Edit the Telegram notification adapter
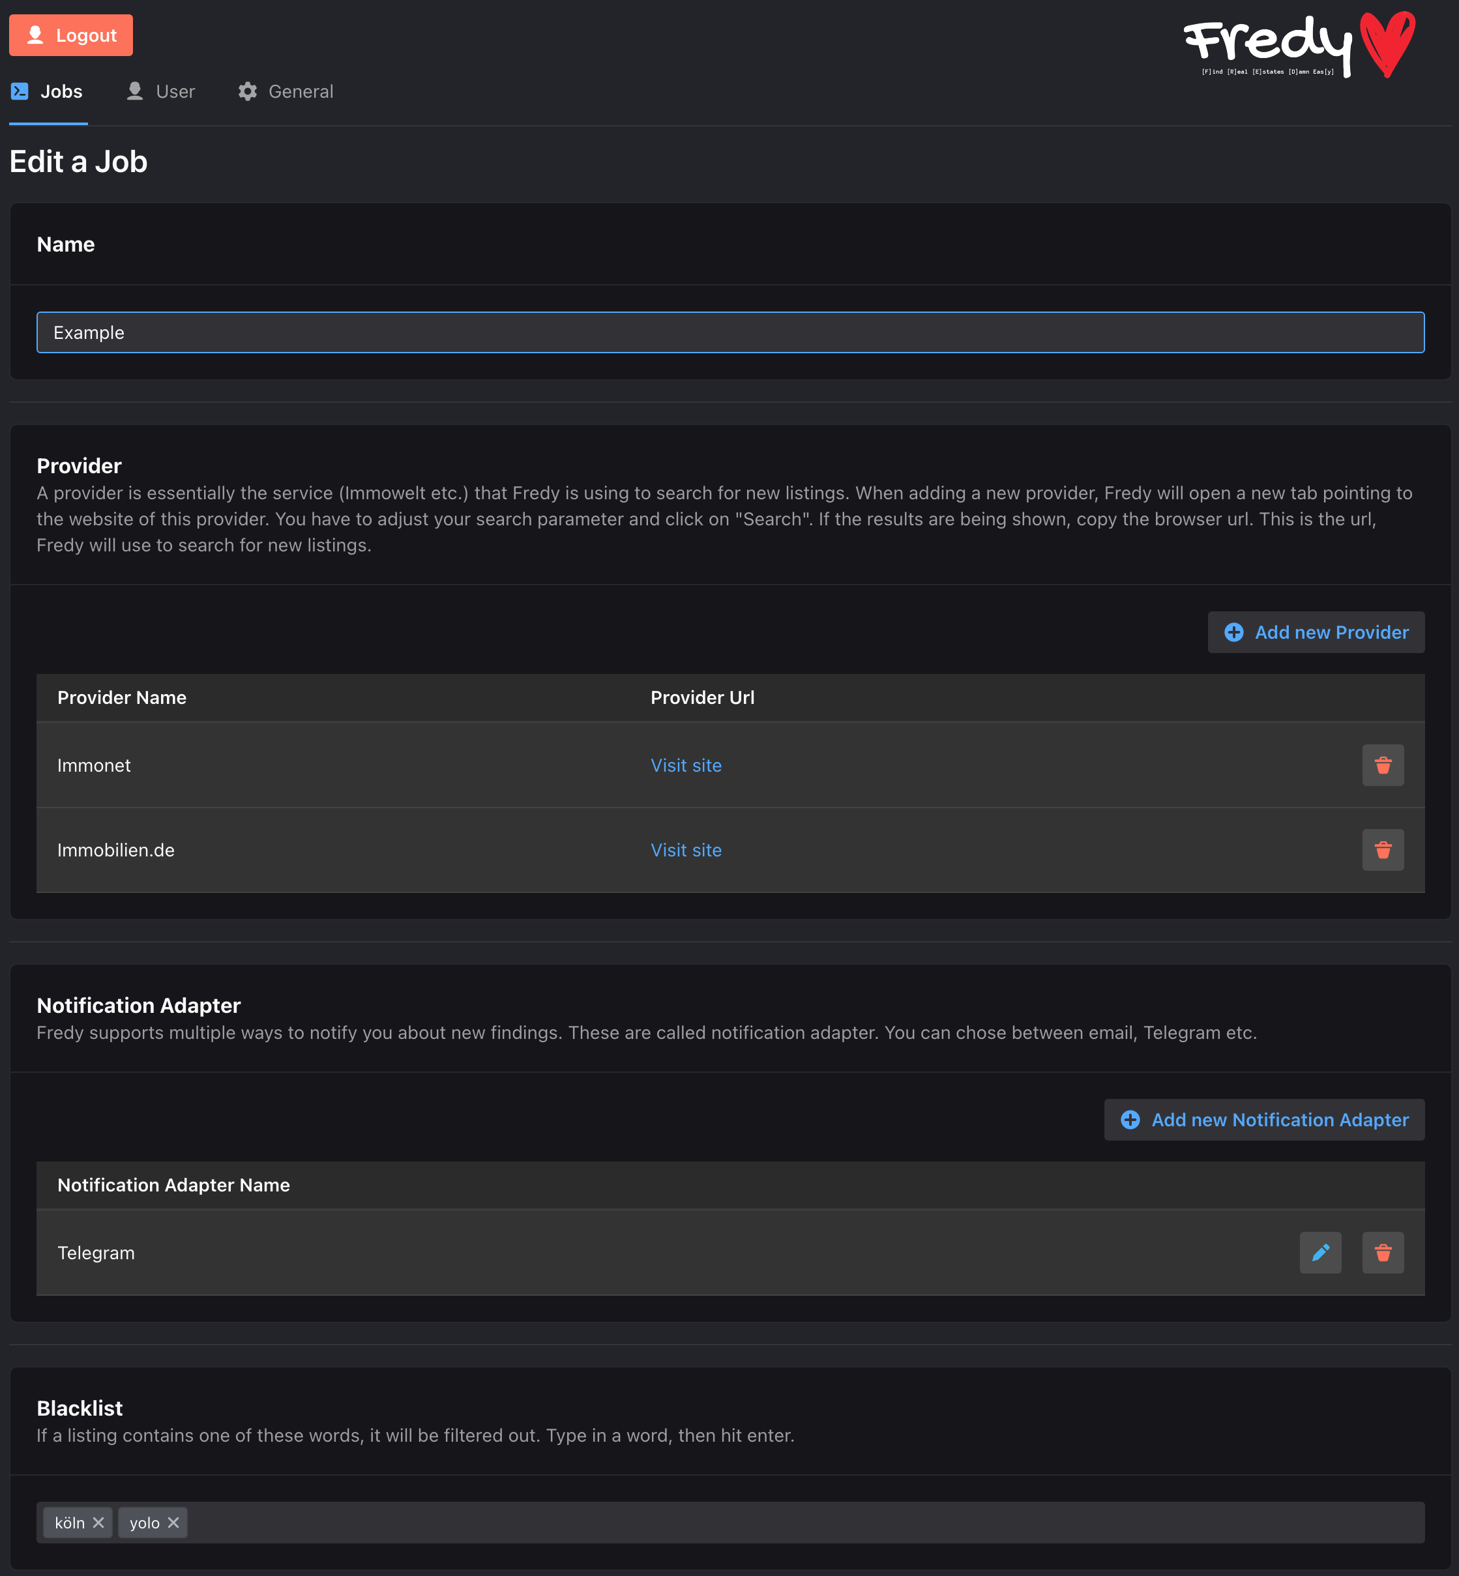 tap(1320, 1253)
